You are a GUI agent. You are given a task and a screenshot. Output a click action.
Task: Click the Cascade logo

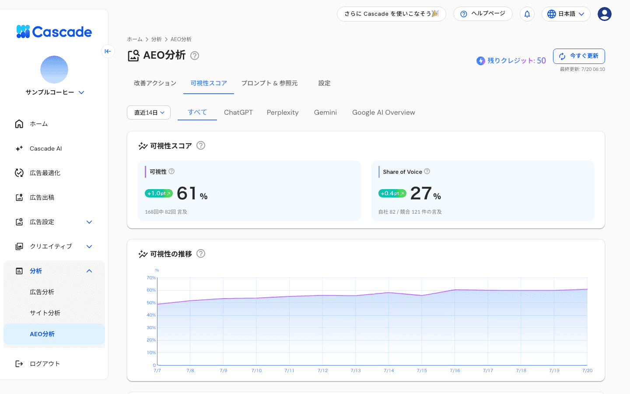(x=54, y=32)
